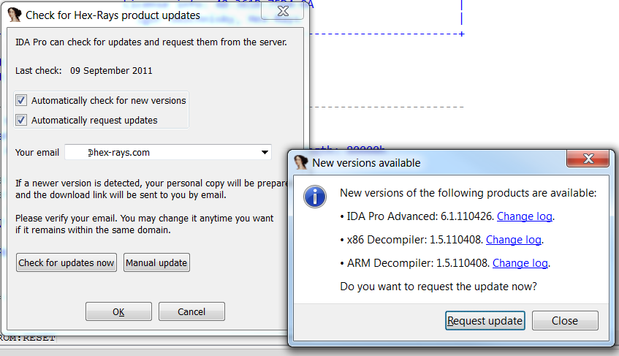Image resolution: width=619 pixels, height=356 pixels.
Task: Click IDA icon in New versions title bar
Action: [301, 162]
